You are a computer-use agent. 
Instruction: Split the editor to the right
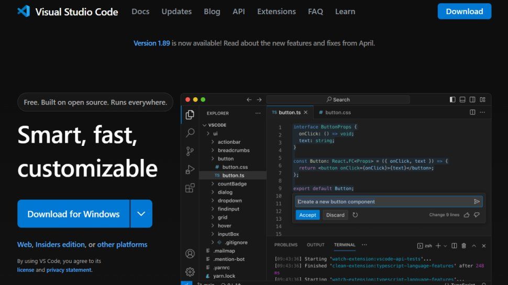click(472, 112)
